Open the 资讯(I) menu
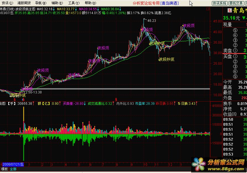 (x=7, y=3)
